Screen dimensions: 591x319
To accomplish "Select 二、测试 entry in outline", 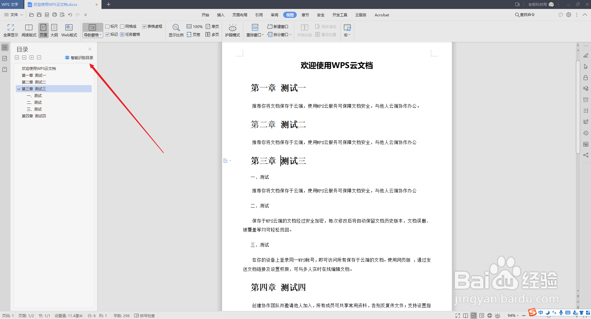I will click(34, 103).
